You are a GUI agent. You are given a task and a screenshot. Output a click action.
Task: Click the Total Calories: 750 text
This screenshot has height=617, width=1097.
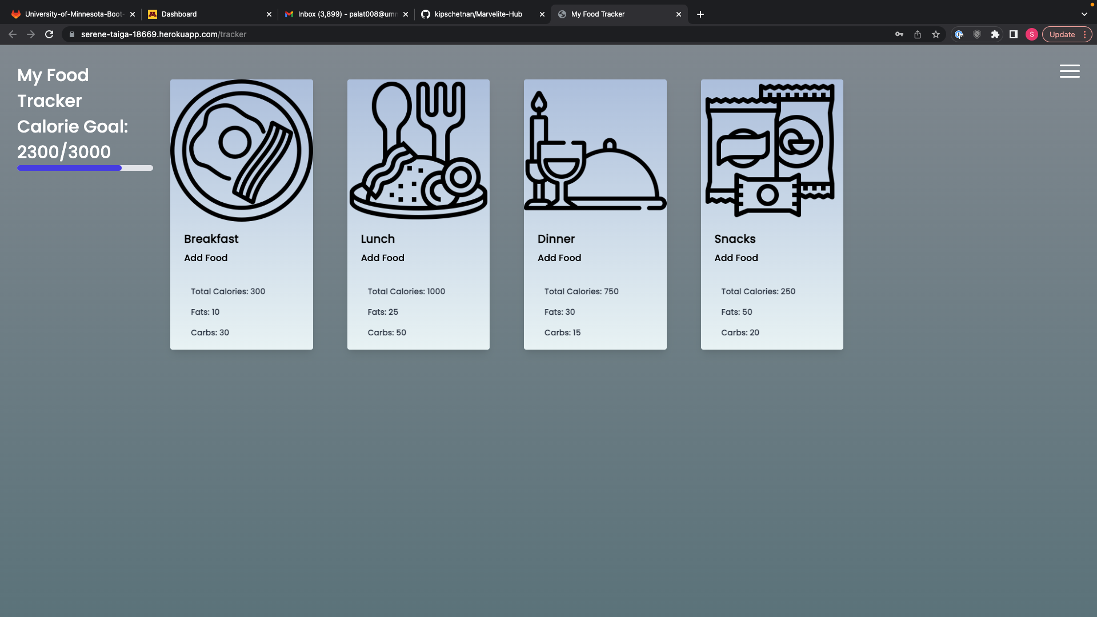click(x=582, y=291)
